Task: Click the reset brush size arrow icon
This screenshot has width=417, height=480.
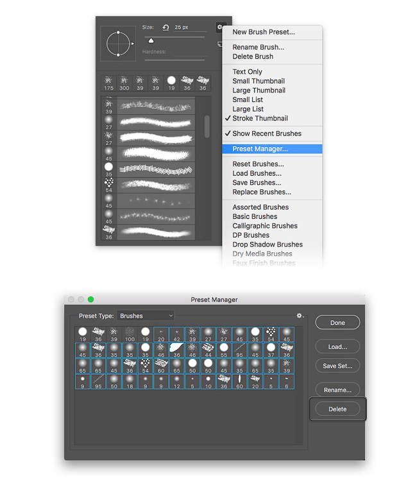Action: tap(166, 28)
